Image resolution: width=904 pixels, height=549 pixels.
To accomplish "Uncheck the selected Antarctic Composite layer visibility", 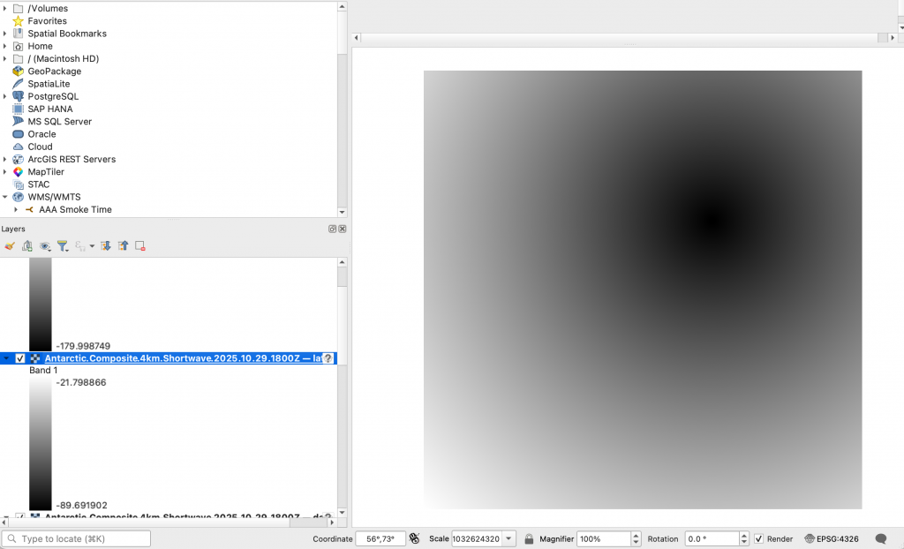I will [20, 358].
